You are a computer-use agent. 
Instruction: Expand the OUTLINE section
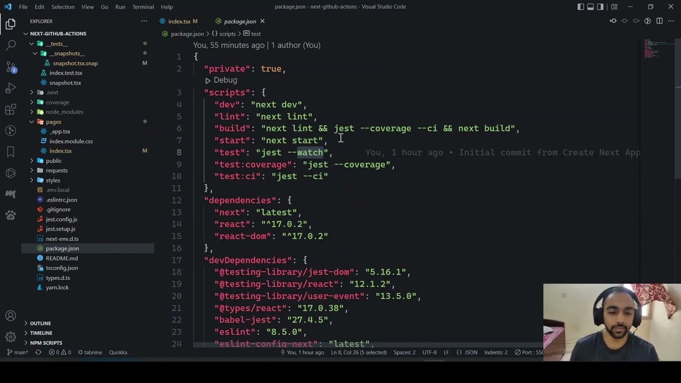point(40,323)
